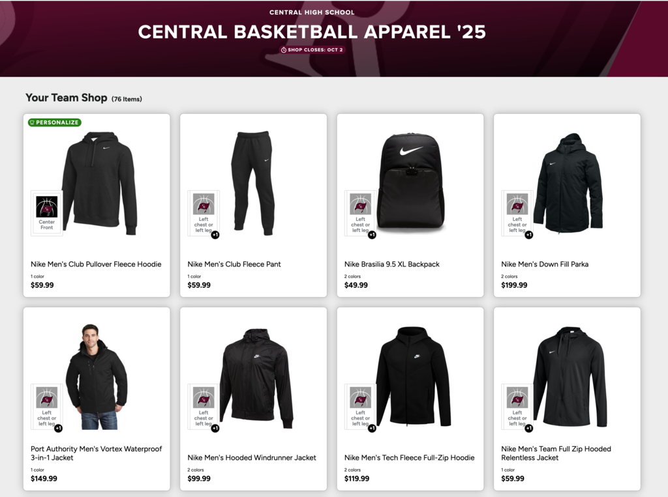Click the $199.99 price on the Down Fill Parka
The width and height of the screenshot is (668, 497).
pos(514,285)
